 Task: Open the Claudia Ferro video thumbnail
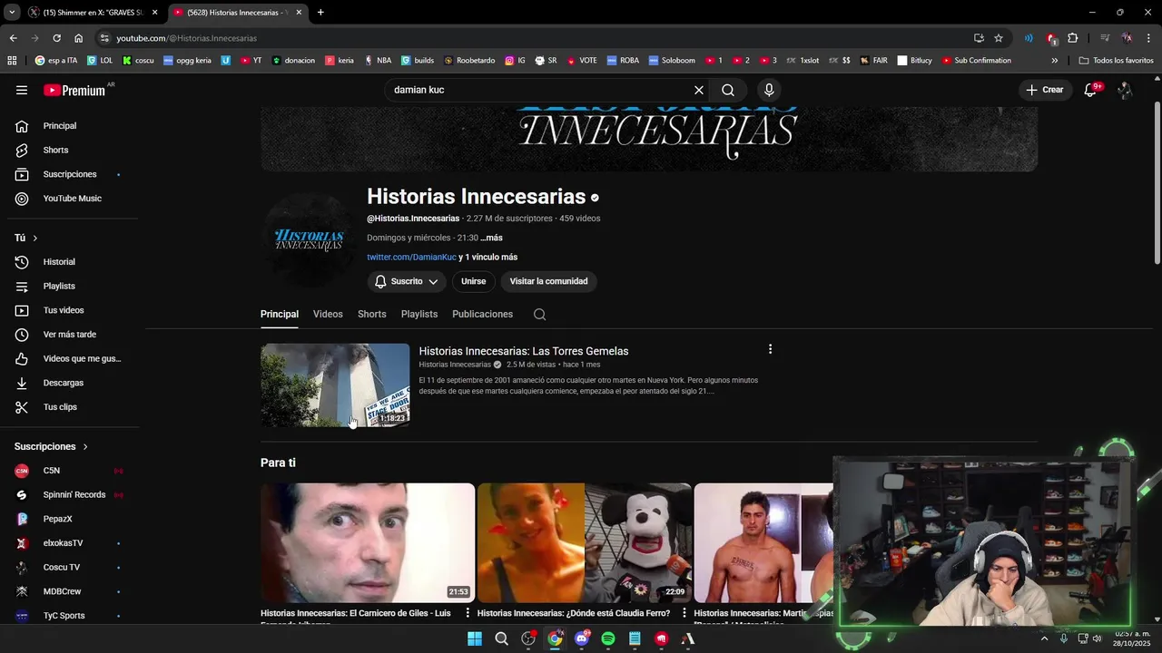[x=585, y=542]
